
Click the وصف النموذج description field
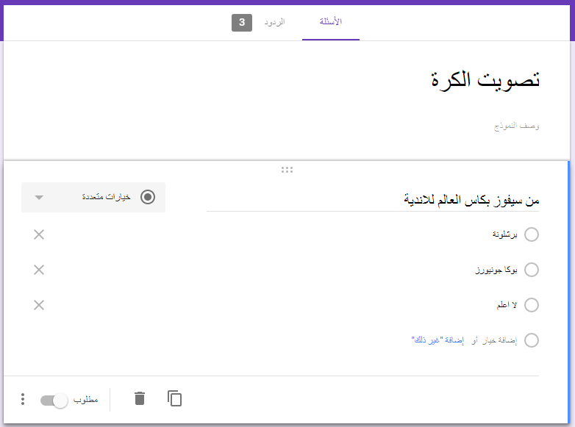(x=516, y=126)
